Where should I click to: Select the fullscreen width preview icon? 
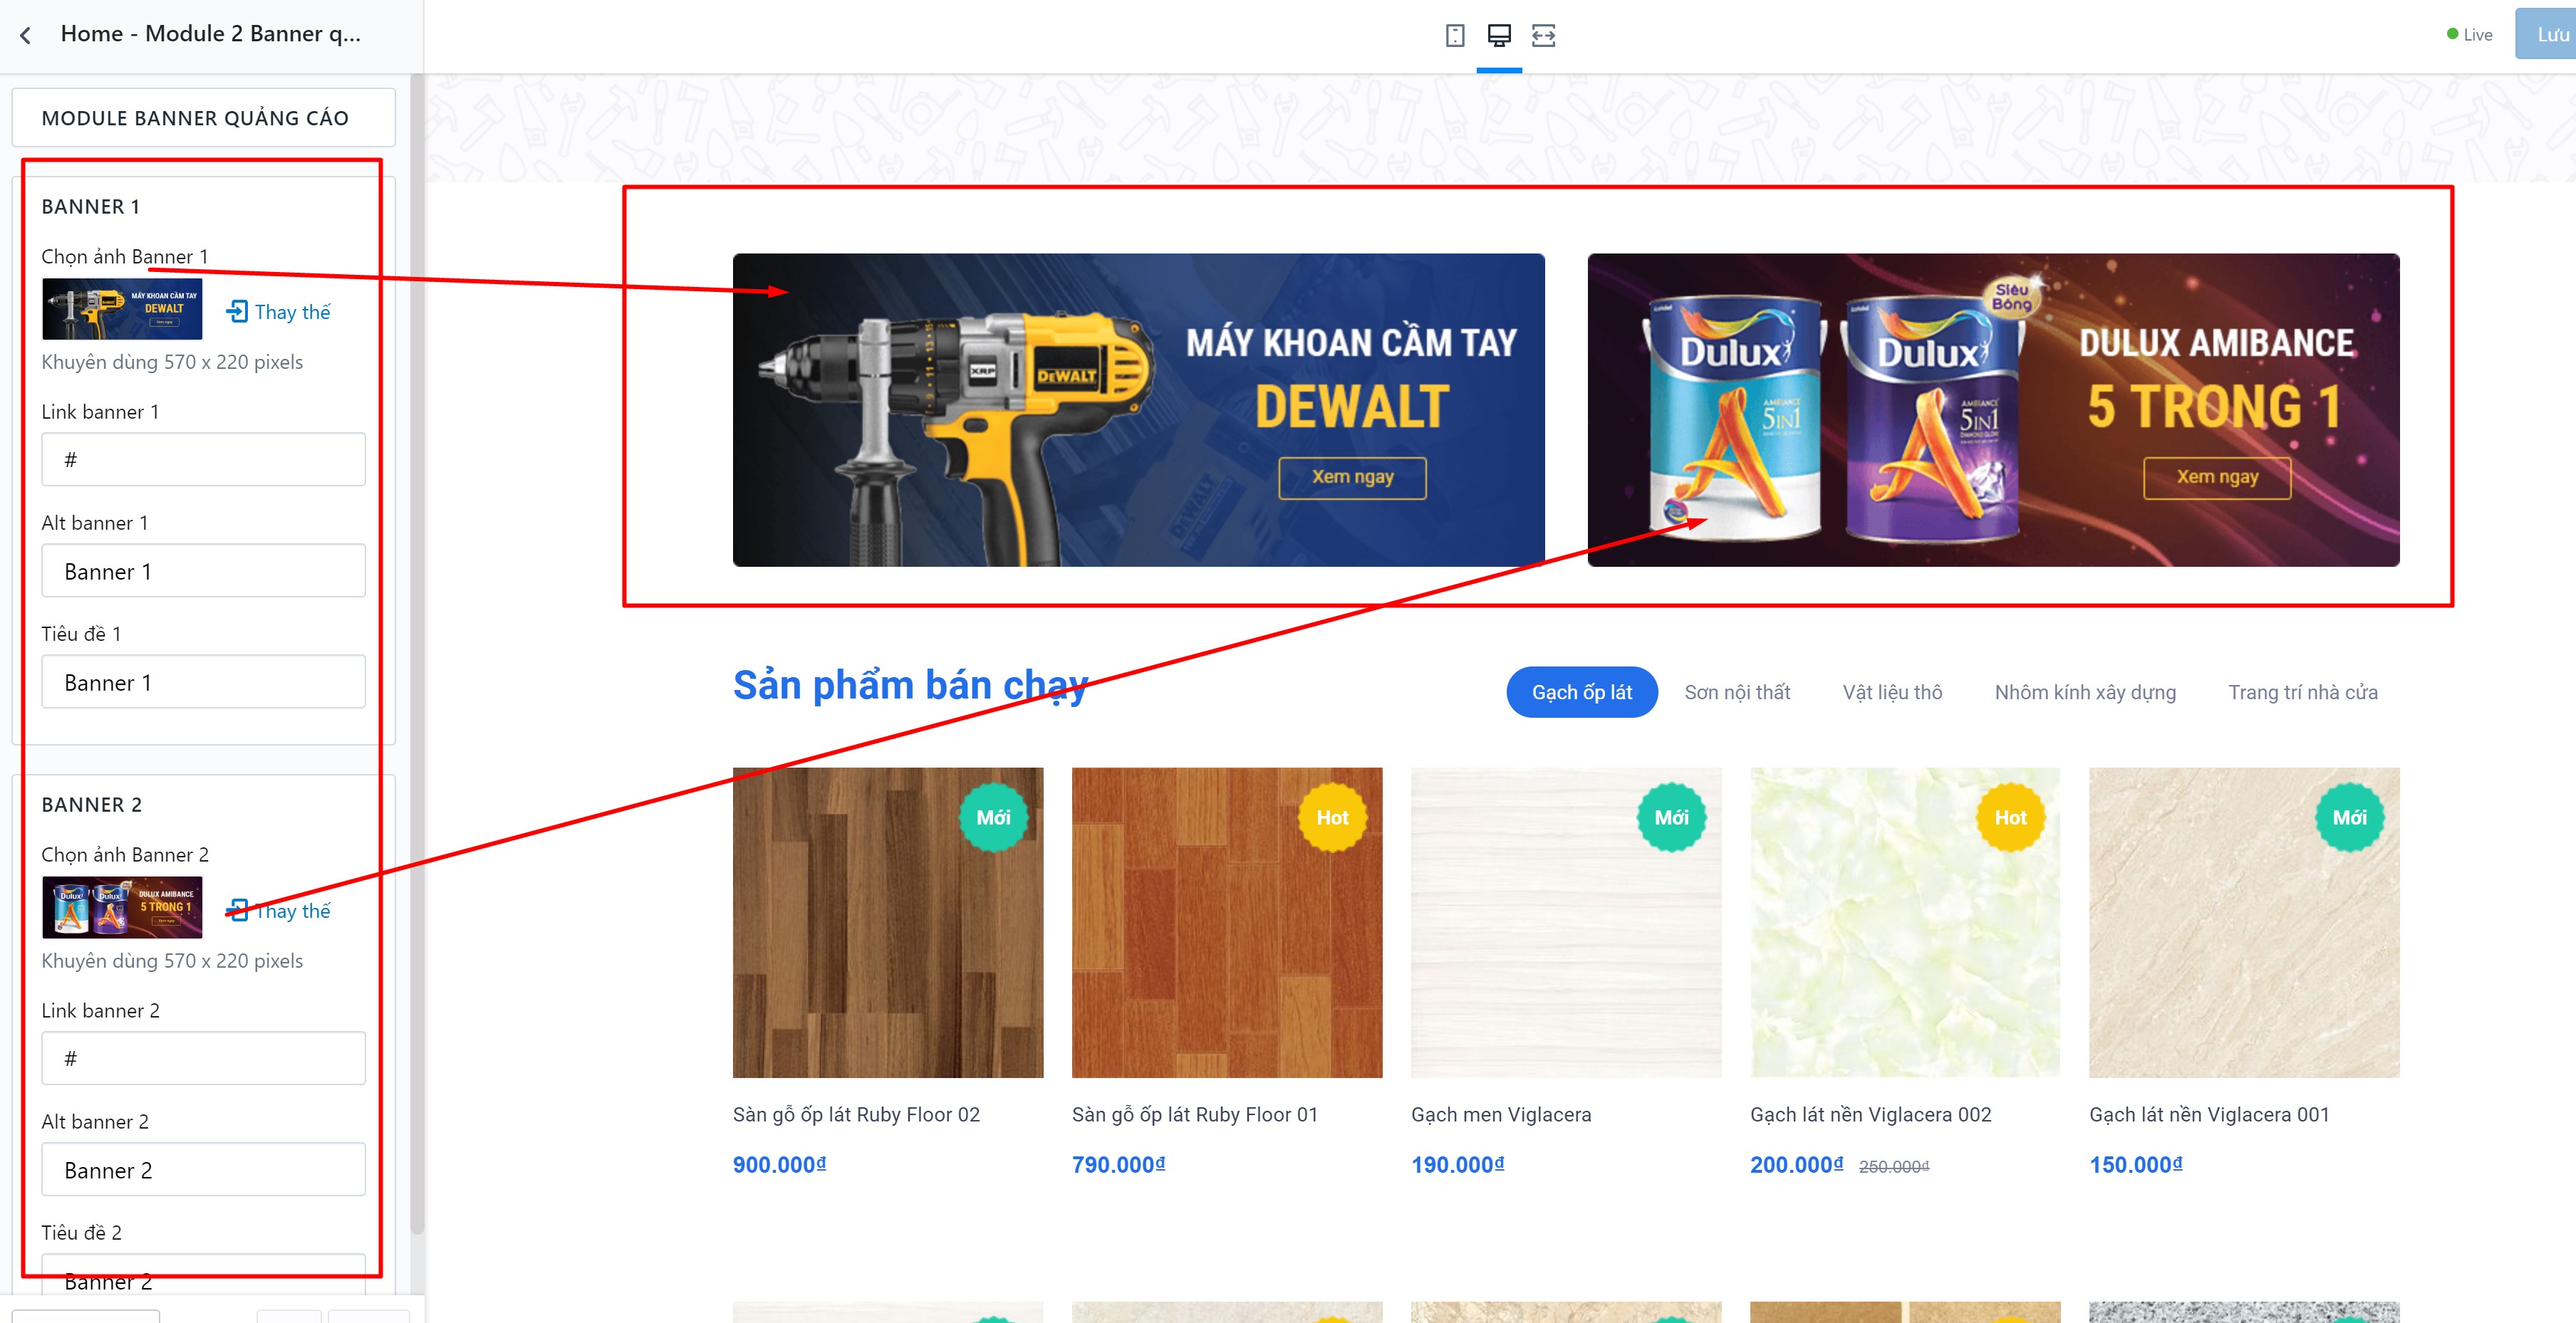coord(1543,36)
